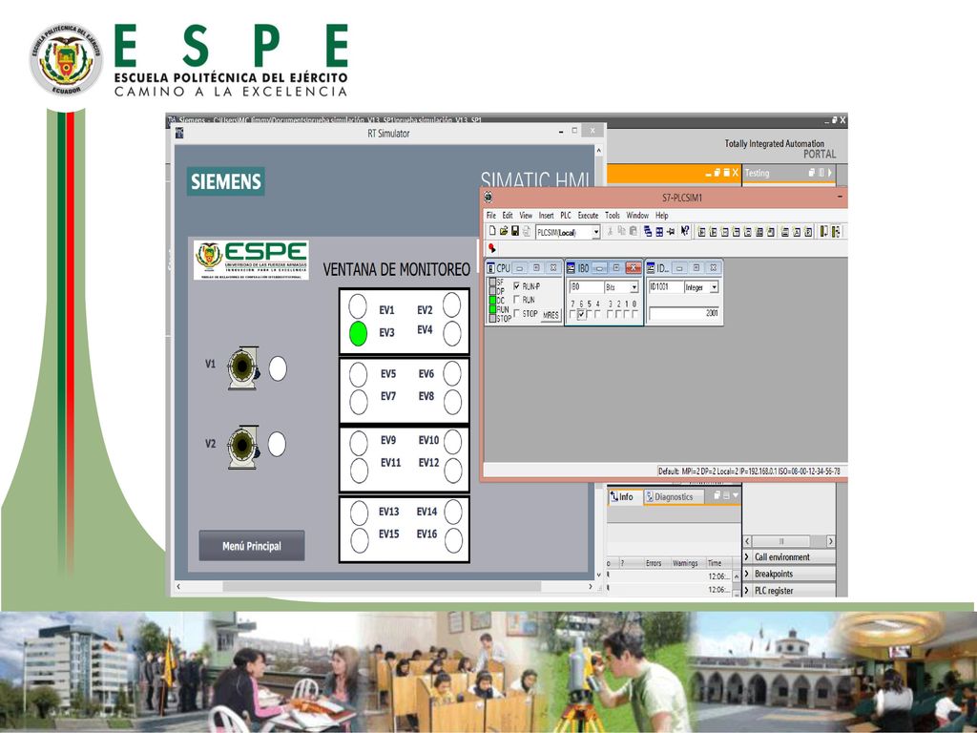The width and height of the screenshot is (977, 733).
Task: Click the Testing panel horizontal scrollbar thumb
Action: pos(781,541)
